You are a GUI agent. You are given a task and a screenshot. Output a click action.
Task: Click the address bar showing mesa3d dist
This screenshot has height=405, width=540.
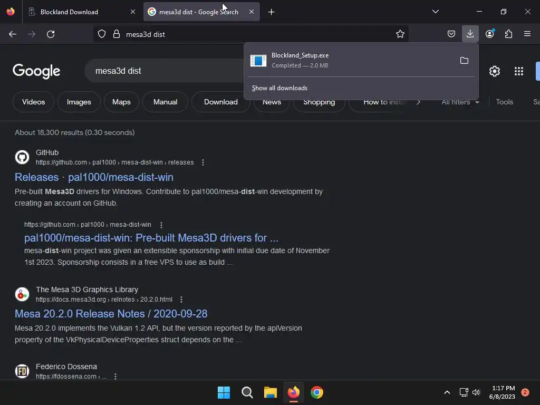[250, 34]
